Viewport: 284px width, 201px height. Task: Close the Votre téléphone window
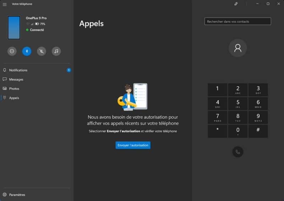[x=279, y=4]
